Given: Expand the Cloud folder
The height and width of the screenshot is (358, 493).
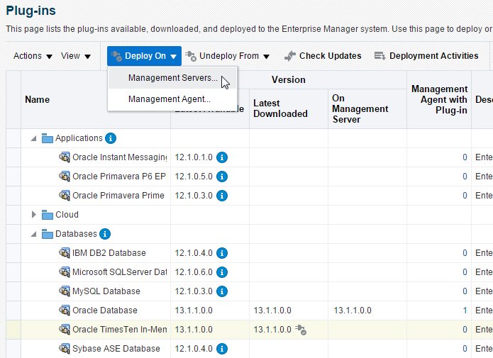Looking at the screenshot, I should click(33, 215).
